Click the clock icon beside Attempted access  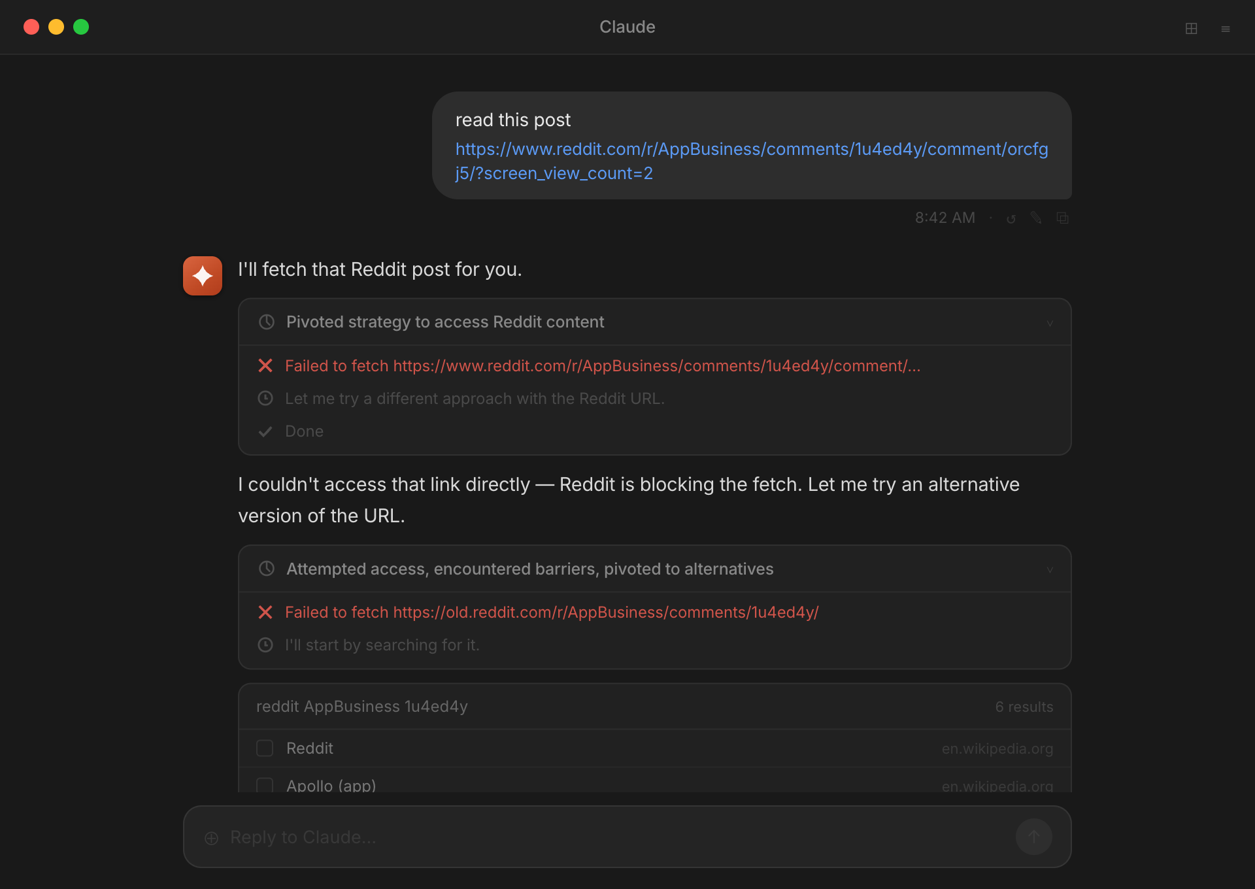click(266, 569)
